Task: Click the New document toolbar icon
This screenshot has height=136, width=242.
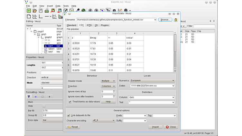Action: [29, 11]
